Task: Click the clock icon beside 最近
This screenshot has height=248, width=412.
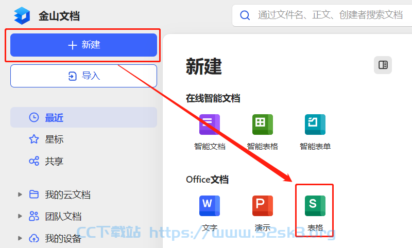Action: [34, 117]
